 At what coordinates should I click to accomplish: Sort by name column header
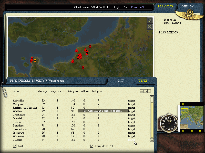click(16, 91)
